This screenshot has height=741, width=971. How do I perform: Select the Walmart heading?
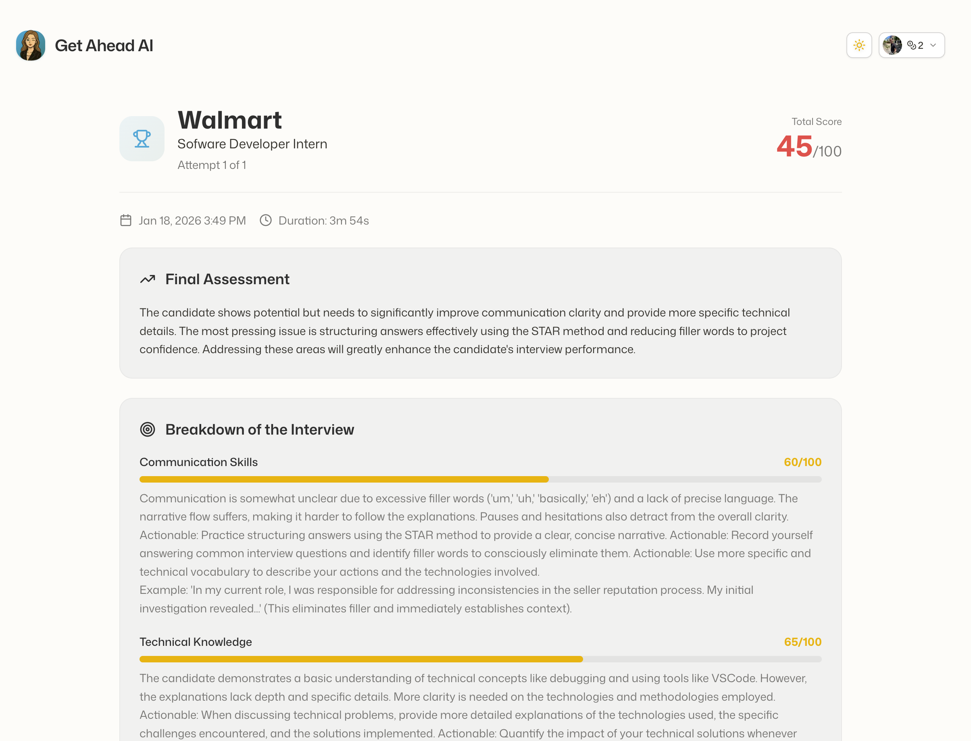click(x=230, y=119)
